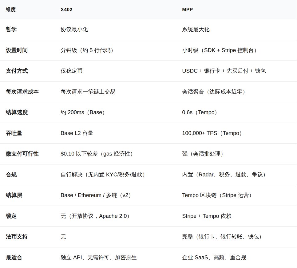Select the 哲学 row label
The image size is (297, 268).
11,30
